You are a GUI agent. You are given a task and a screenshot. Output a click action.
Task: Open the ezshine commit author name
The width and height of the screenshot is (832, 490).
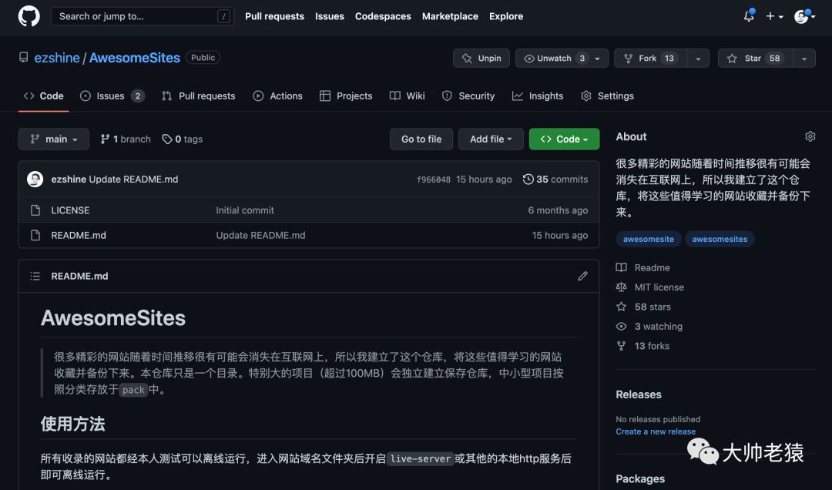[x=69, y=180]
